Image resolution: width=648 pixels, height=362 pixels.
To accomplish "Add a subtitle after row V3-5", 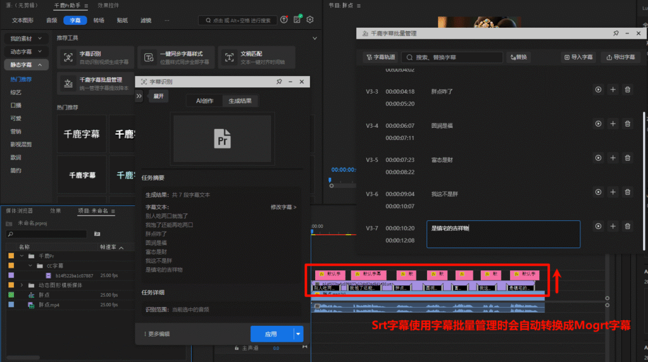I will click(613, 158).
